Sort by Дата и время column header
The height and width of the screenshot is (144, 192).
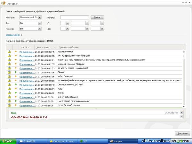pyautogui.click(x=44, y=47)
